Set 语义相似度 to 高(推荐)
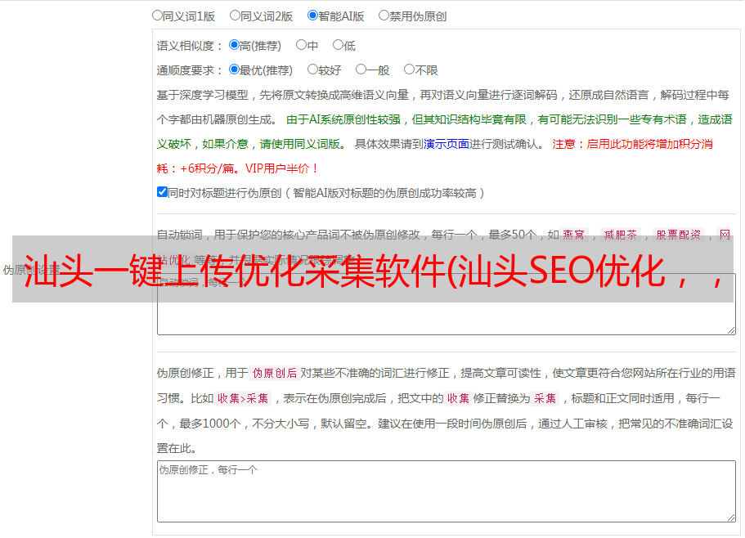This screenshot has width=745, height=538. coord(234,45)
